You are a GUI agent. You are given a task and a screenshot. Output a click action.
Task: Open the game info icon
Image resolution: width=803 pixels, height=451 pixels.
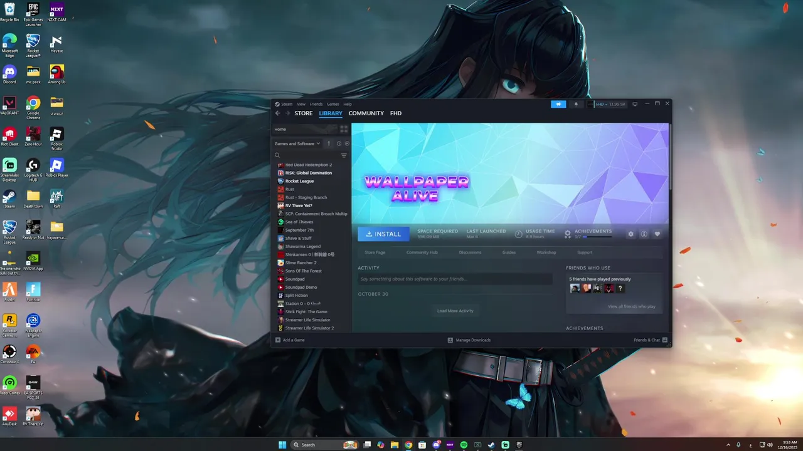tap(644, 234)
